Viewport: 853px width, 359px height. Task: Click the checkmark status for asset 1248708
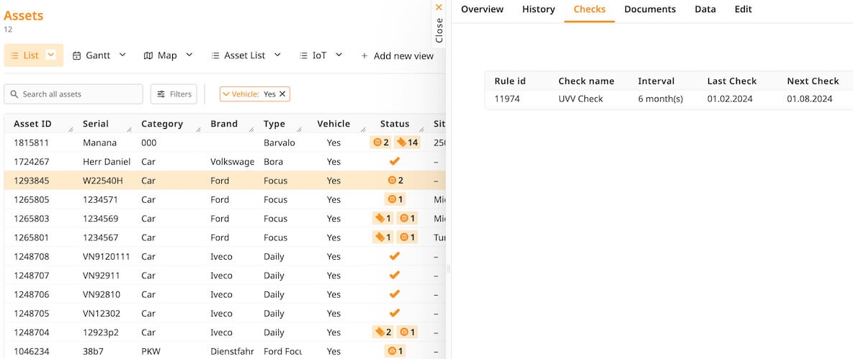click(395, 256)
